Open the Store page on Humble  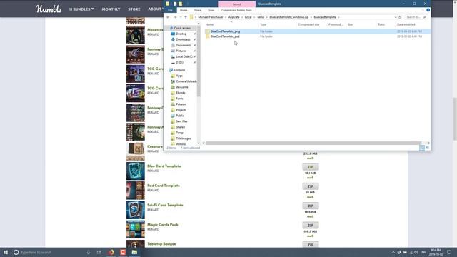pyautogui.click(x=134, y=9)
